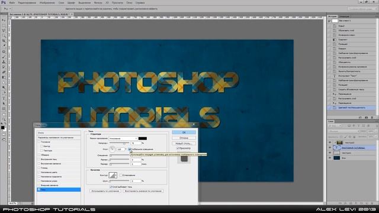The image size is (379, 213).
Task: Select the Rectangle shape tool
Action: [x=4, y=109]
